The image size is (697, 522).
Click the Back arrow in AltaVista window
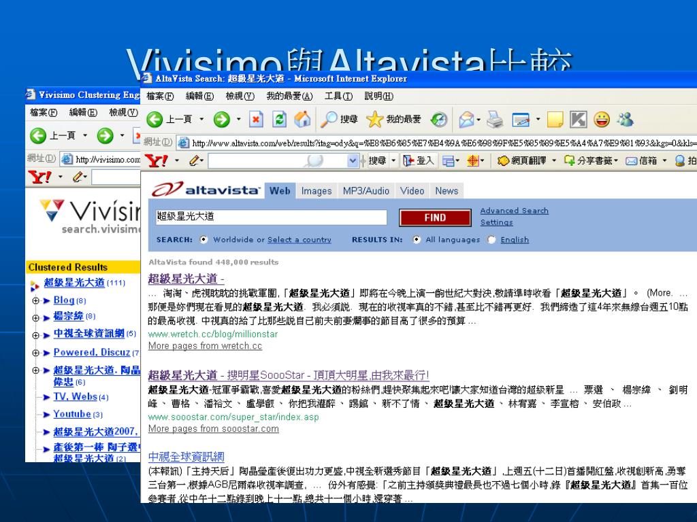pyautogui.click(x=155, y=120)
